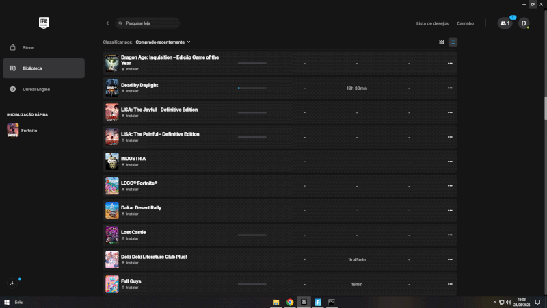This screenshot has height=308, width=547.
Task: Open Windows notification center
Action: [x=537, y=303]
